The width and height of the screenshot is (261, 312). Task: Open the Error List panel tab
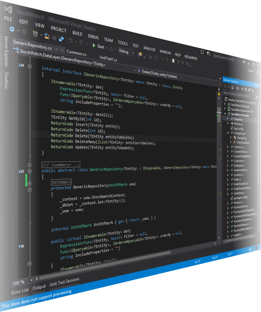[20, 291]
